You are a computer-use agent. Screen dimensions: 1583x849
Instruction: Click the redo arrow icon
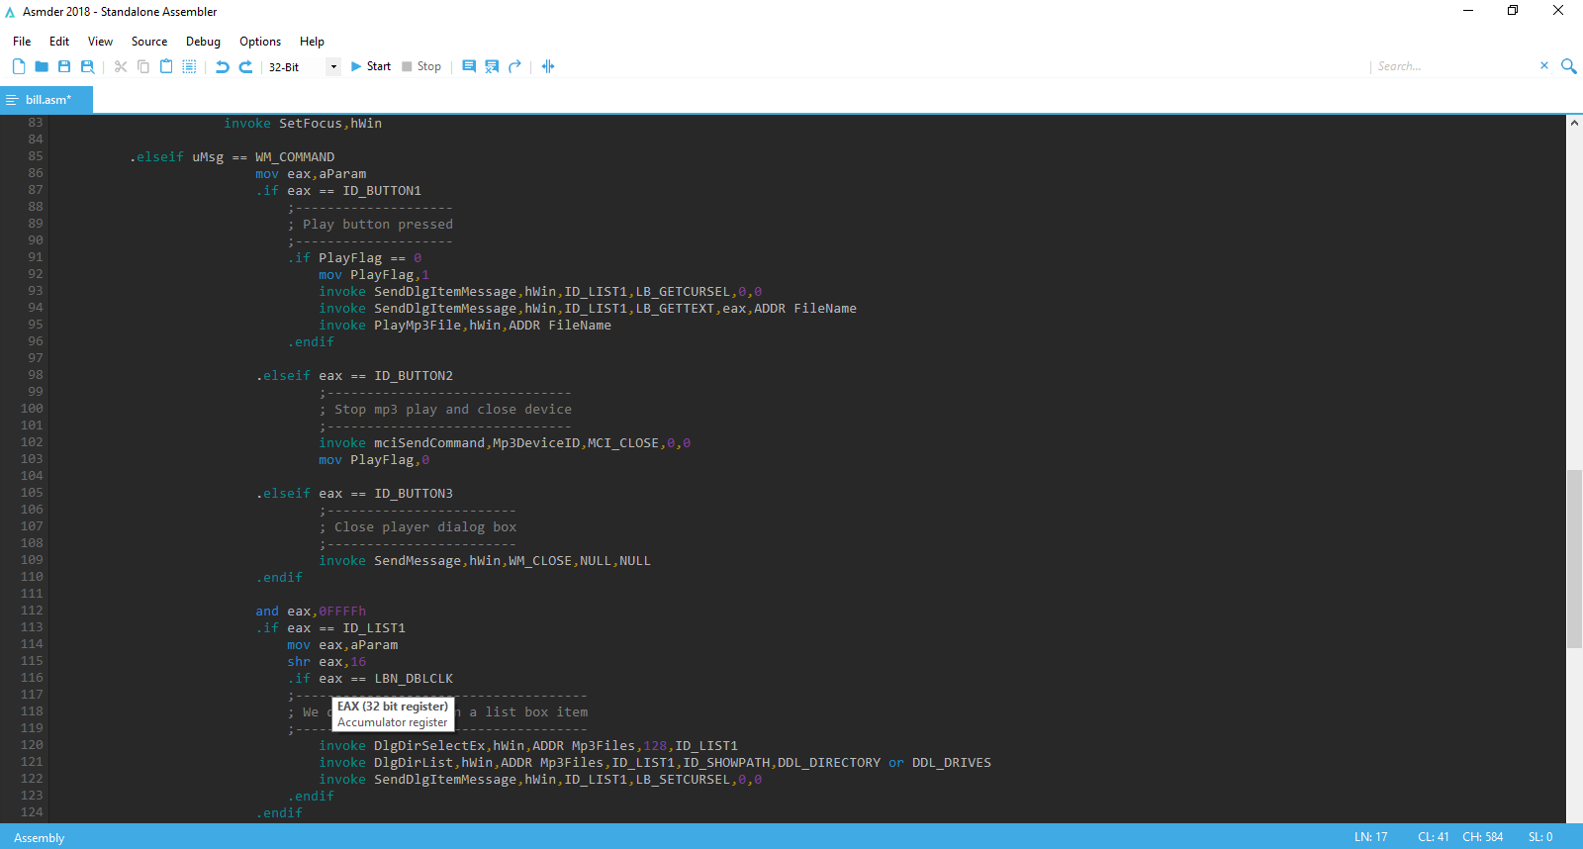[x=245, y=66]
